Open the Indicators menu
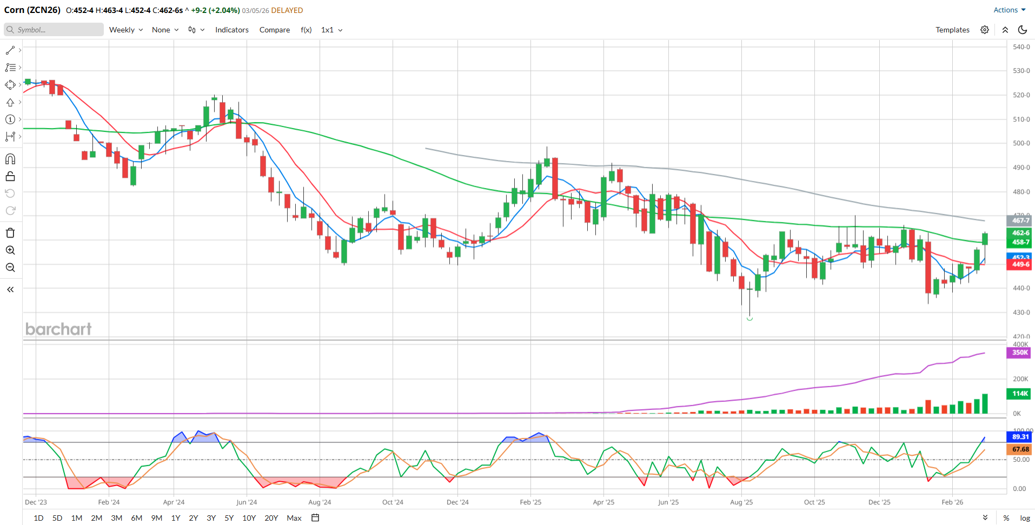 tap(231, 30)
